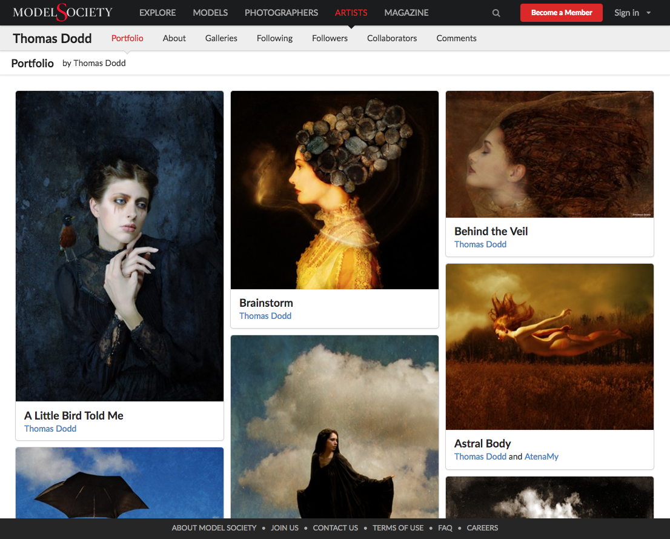This screenshot has width=670, height=539.
Task: Switch to the Comments tab
Action: (x=456, y=38)
